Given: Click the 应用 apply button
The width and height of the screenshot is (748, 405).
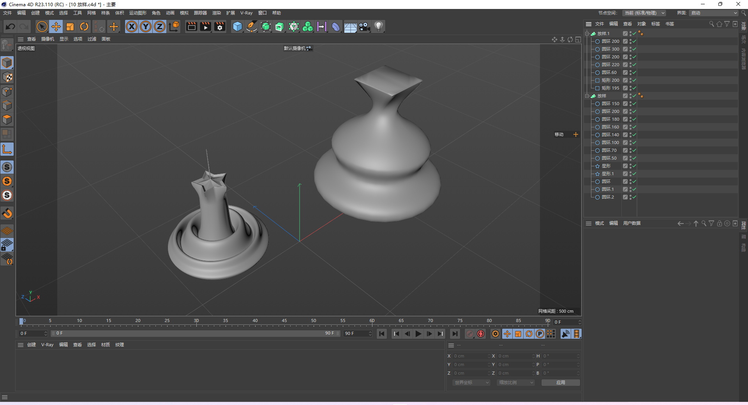Looking at the screenshot, I should [x=560, y=382].
